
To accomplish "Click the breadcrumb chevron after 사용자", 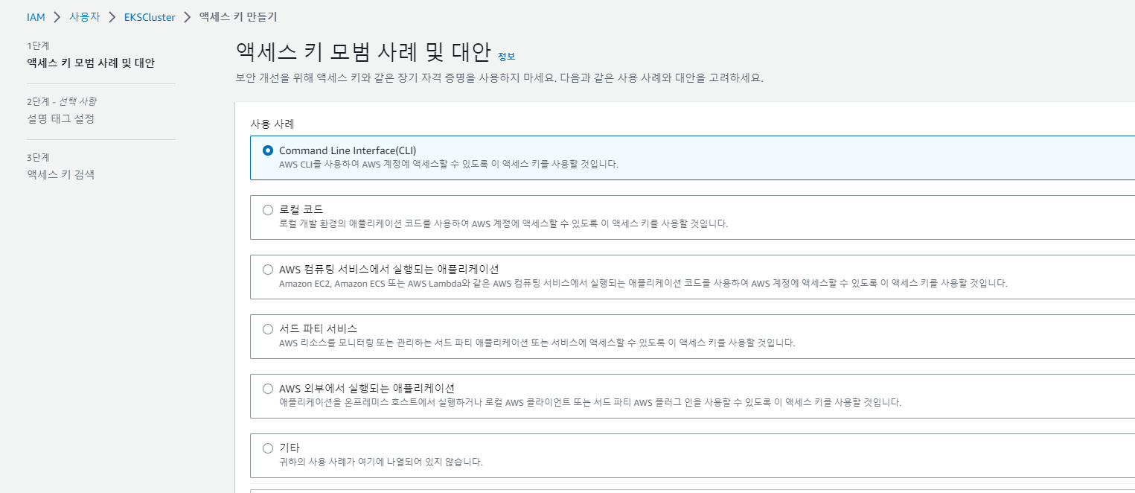I will click(x=112, y=17).
